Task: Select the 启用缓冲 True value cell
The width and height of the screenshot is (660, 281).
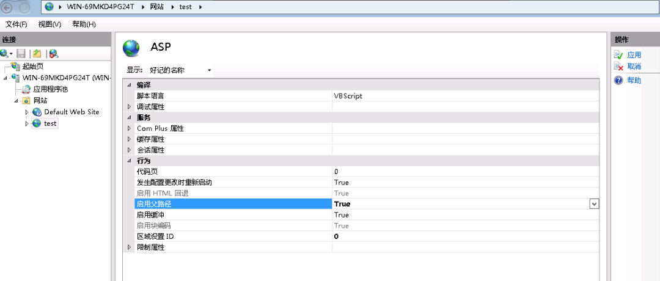Action: point(466,214)
